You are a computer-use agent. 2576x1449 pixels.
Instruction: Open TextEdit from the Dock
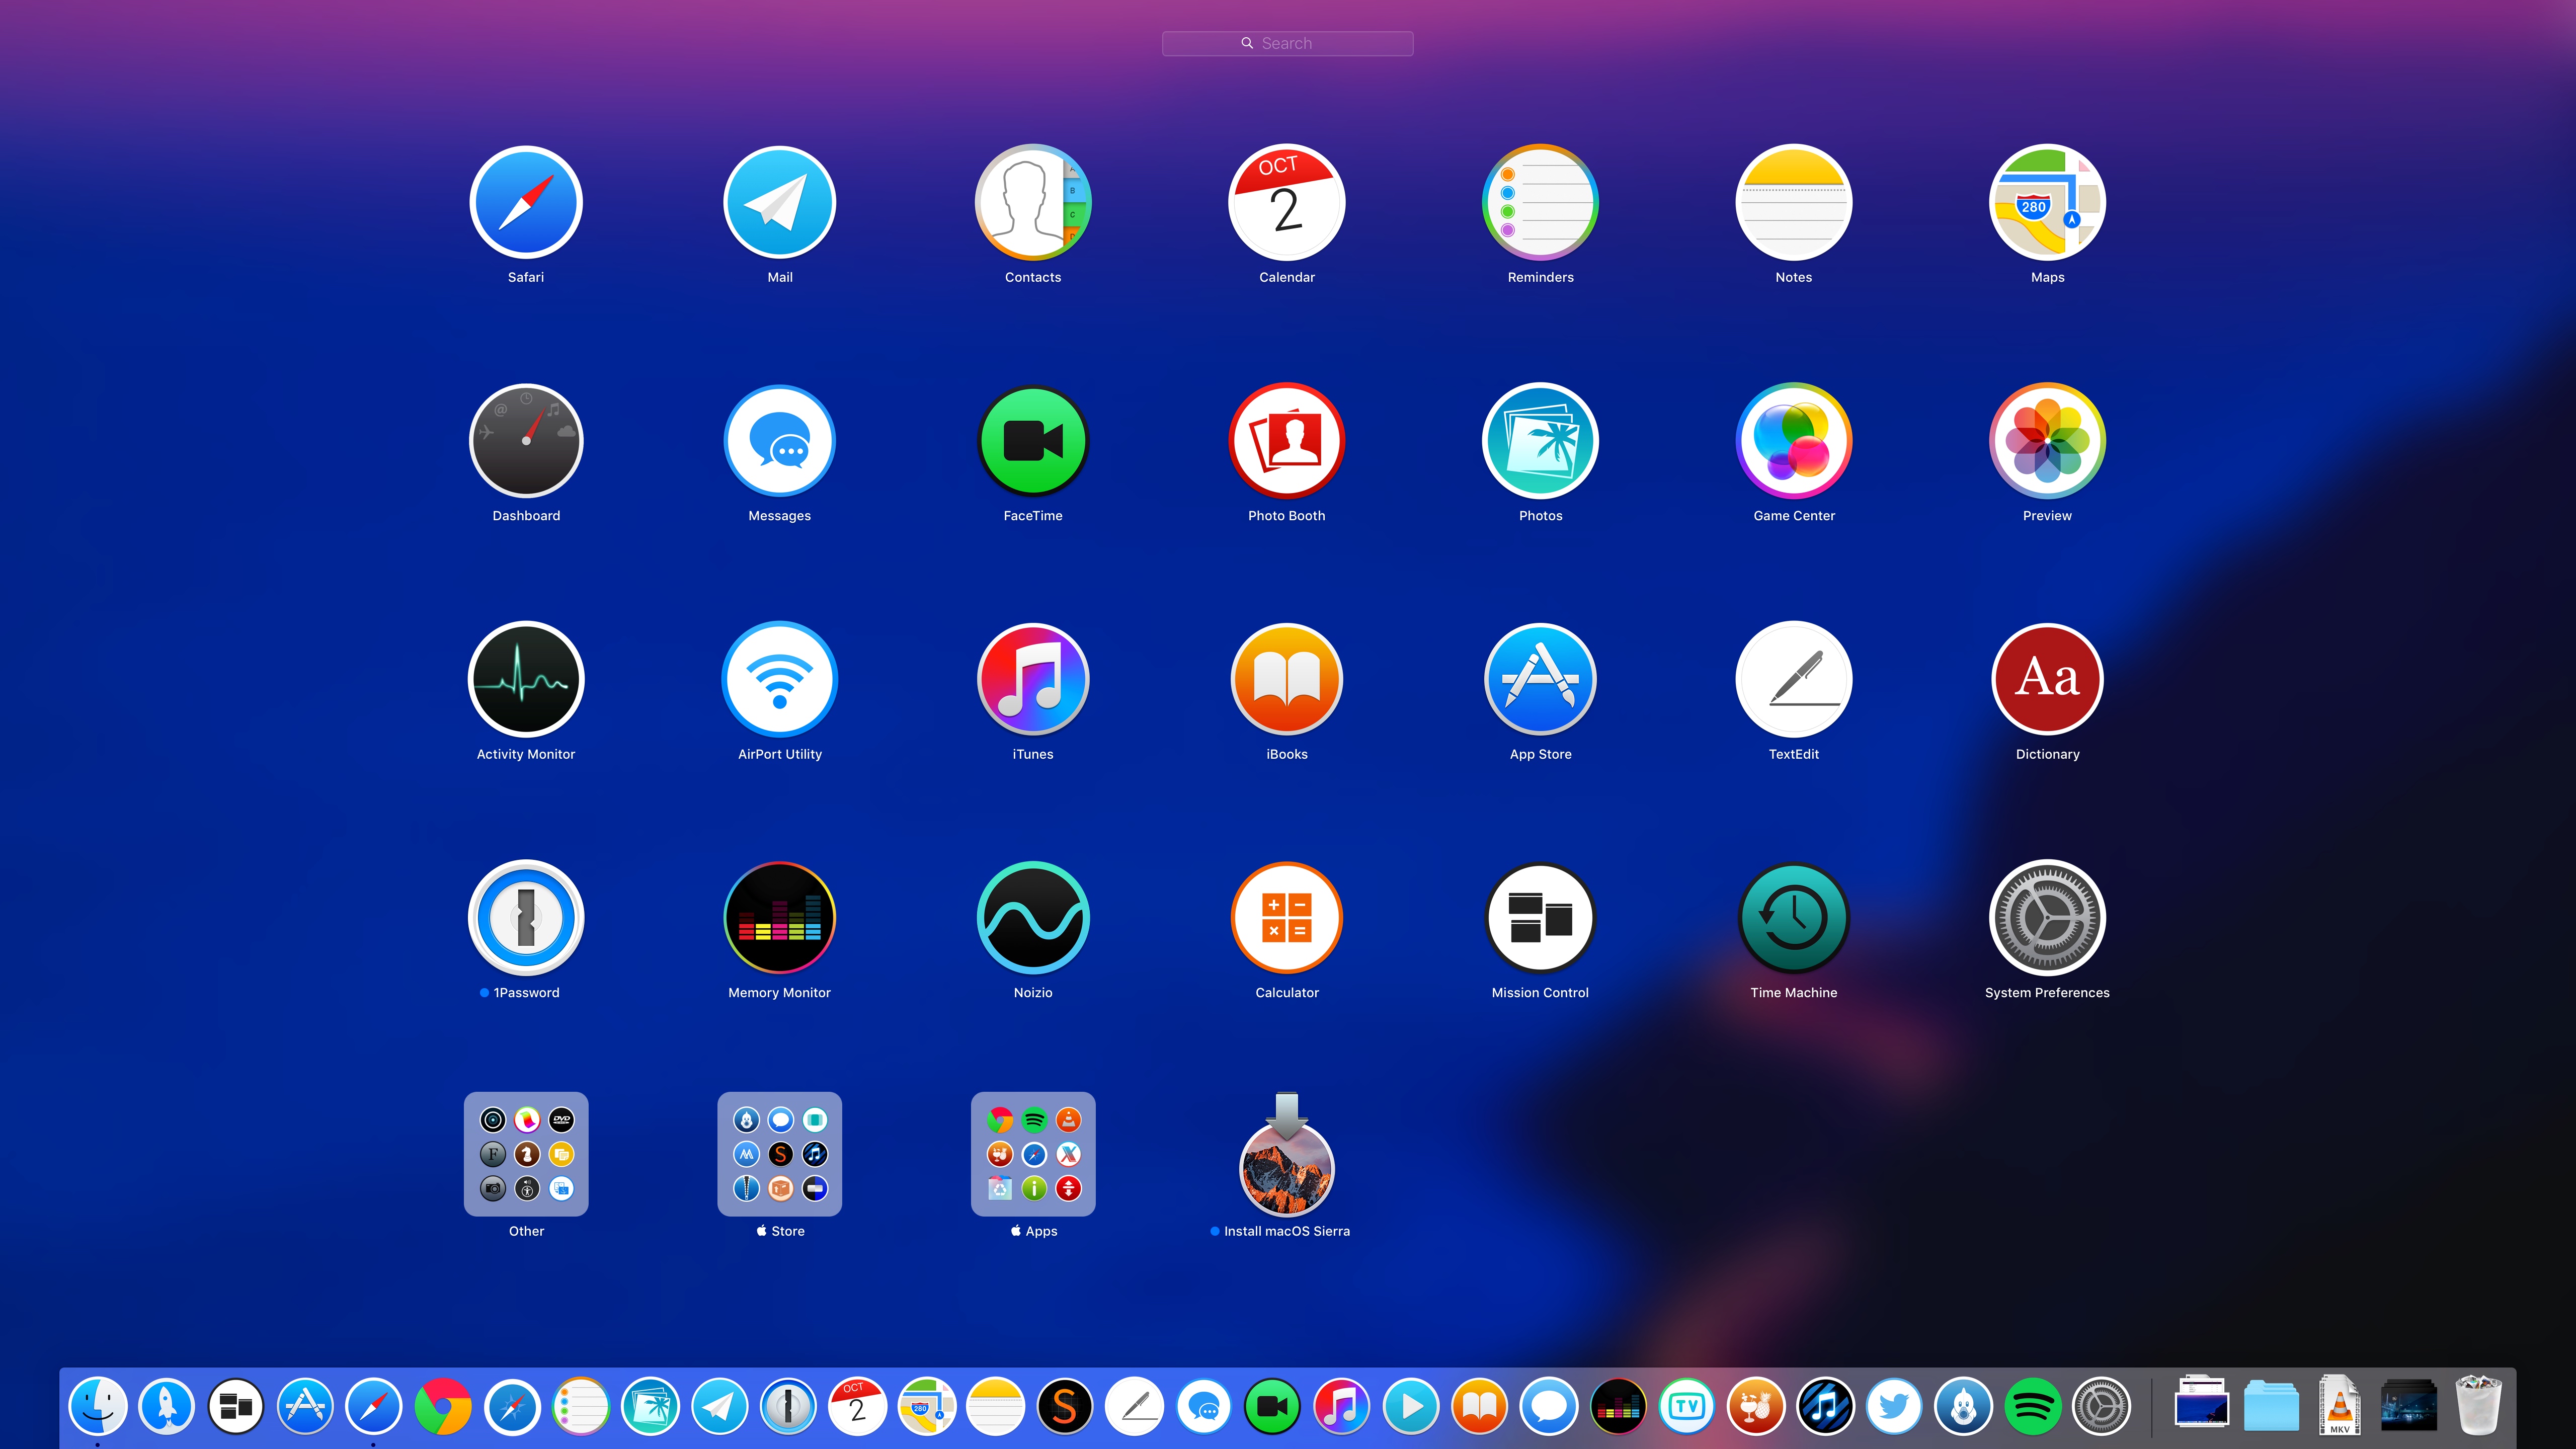[x=1134, y=1406]
